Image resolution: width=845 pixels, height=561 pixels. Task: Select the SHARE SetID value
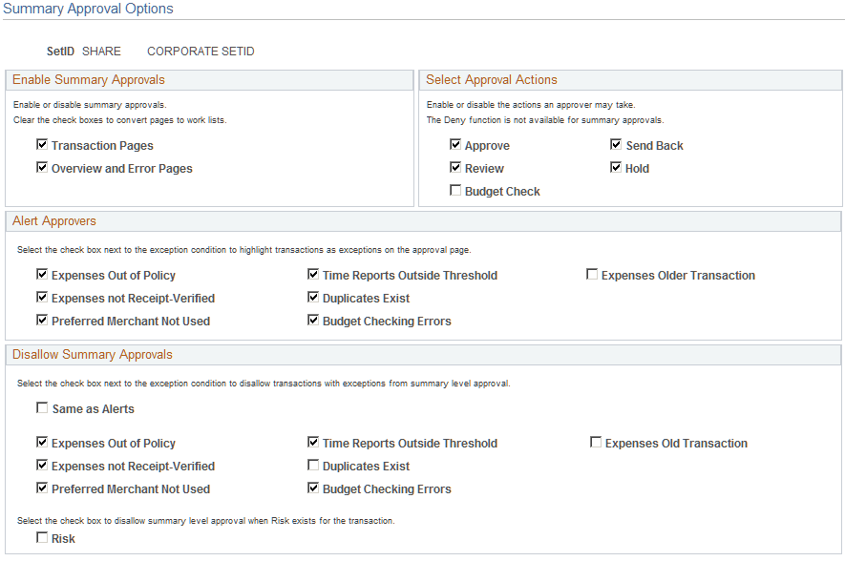[x=101, y=51]
